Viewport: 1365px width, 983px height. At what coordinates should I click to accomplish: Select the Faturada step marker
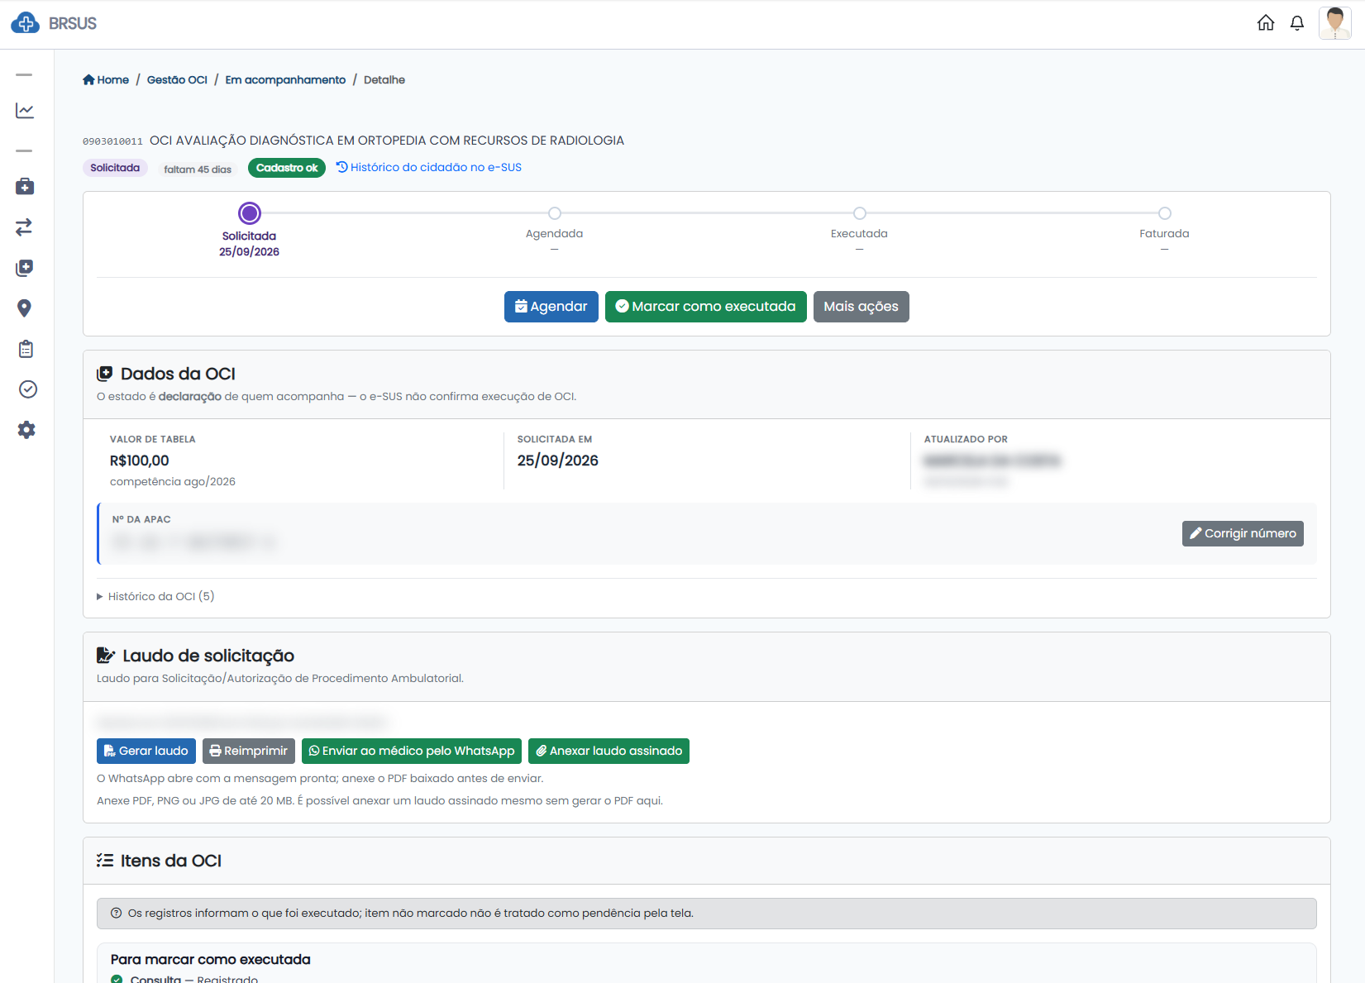click(x=1165, y=213)
